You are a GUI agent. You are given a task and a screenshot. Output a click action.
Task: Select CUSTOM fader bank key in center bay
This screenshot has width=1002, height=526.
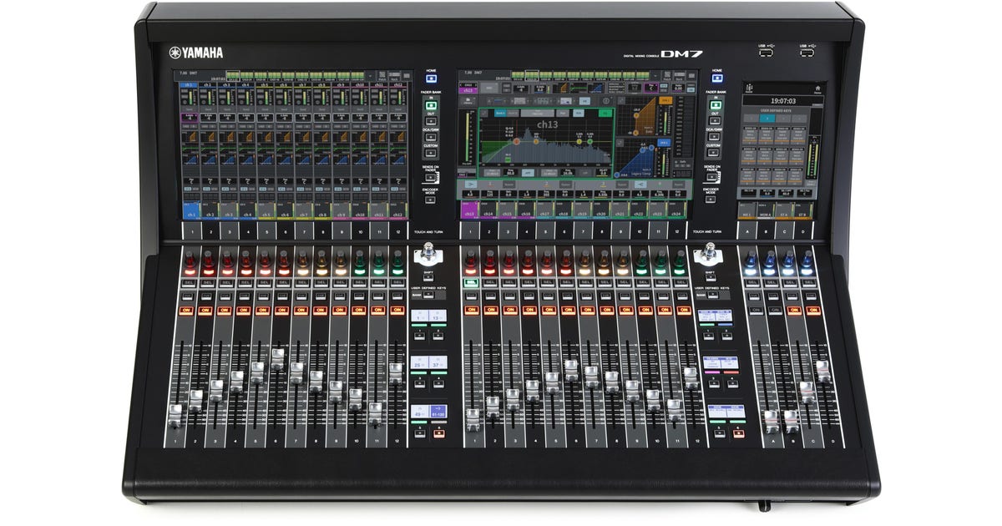click(713, 153)
